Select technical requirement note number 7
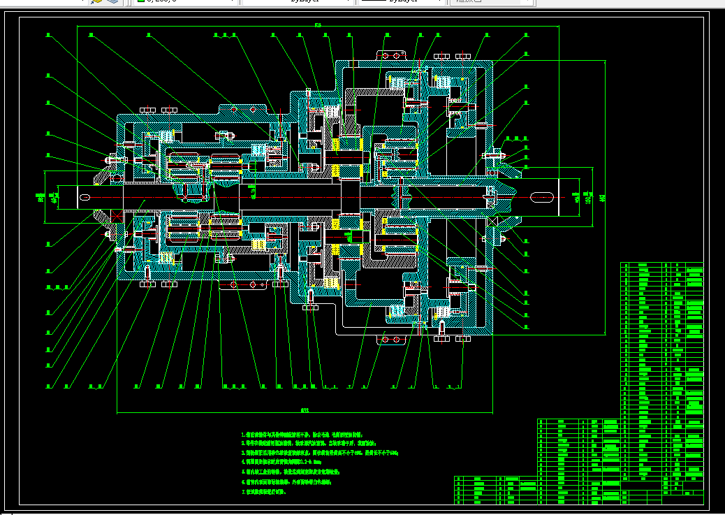Viewport: 725px width, 515px height. point(263,492)
